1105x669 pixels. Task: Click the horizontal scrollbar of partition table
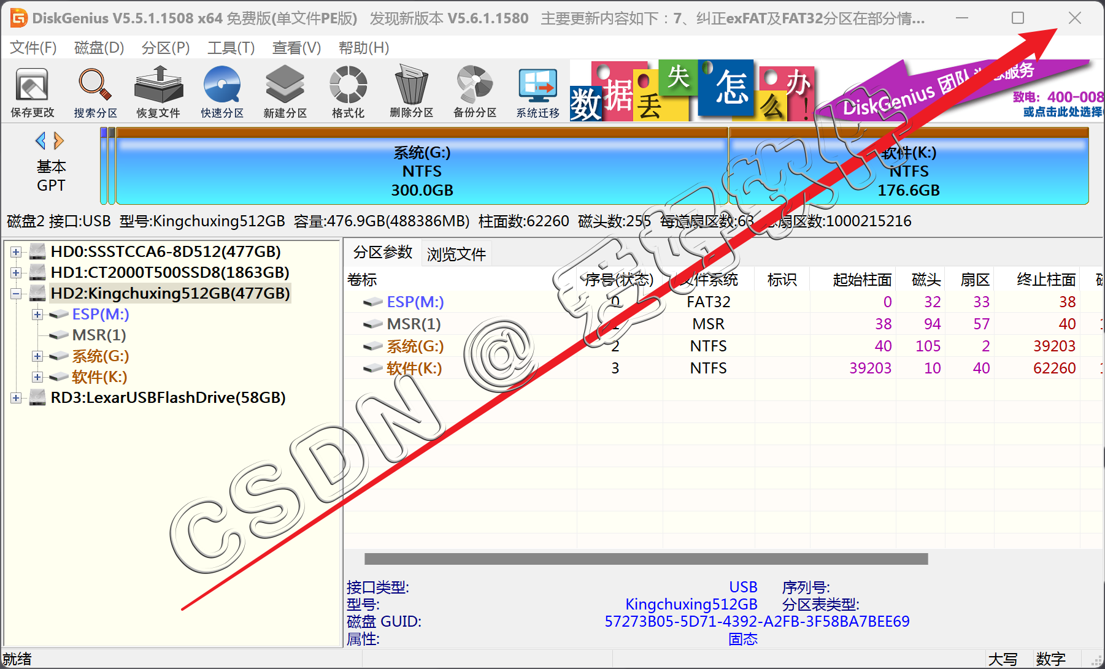pos(646,559)
